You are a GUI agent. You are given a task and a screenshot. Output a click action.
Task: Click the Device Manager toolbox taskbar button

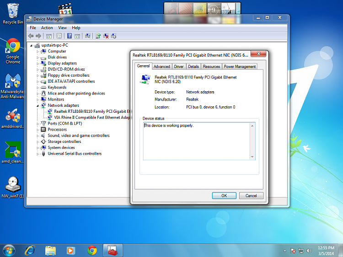(x=113, y=251)
